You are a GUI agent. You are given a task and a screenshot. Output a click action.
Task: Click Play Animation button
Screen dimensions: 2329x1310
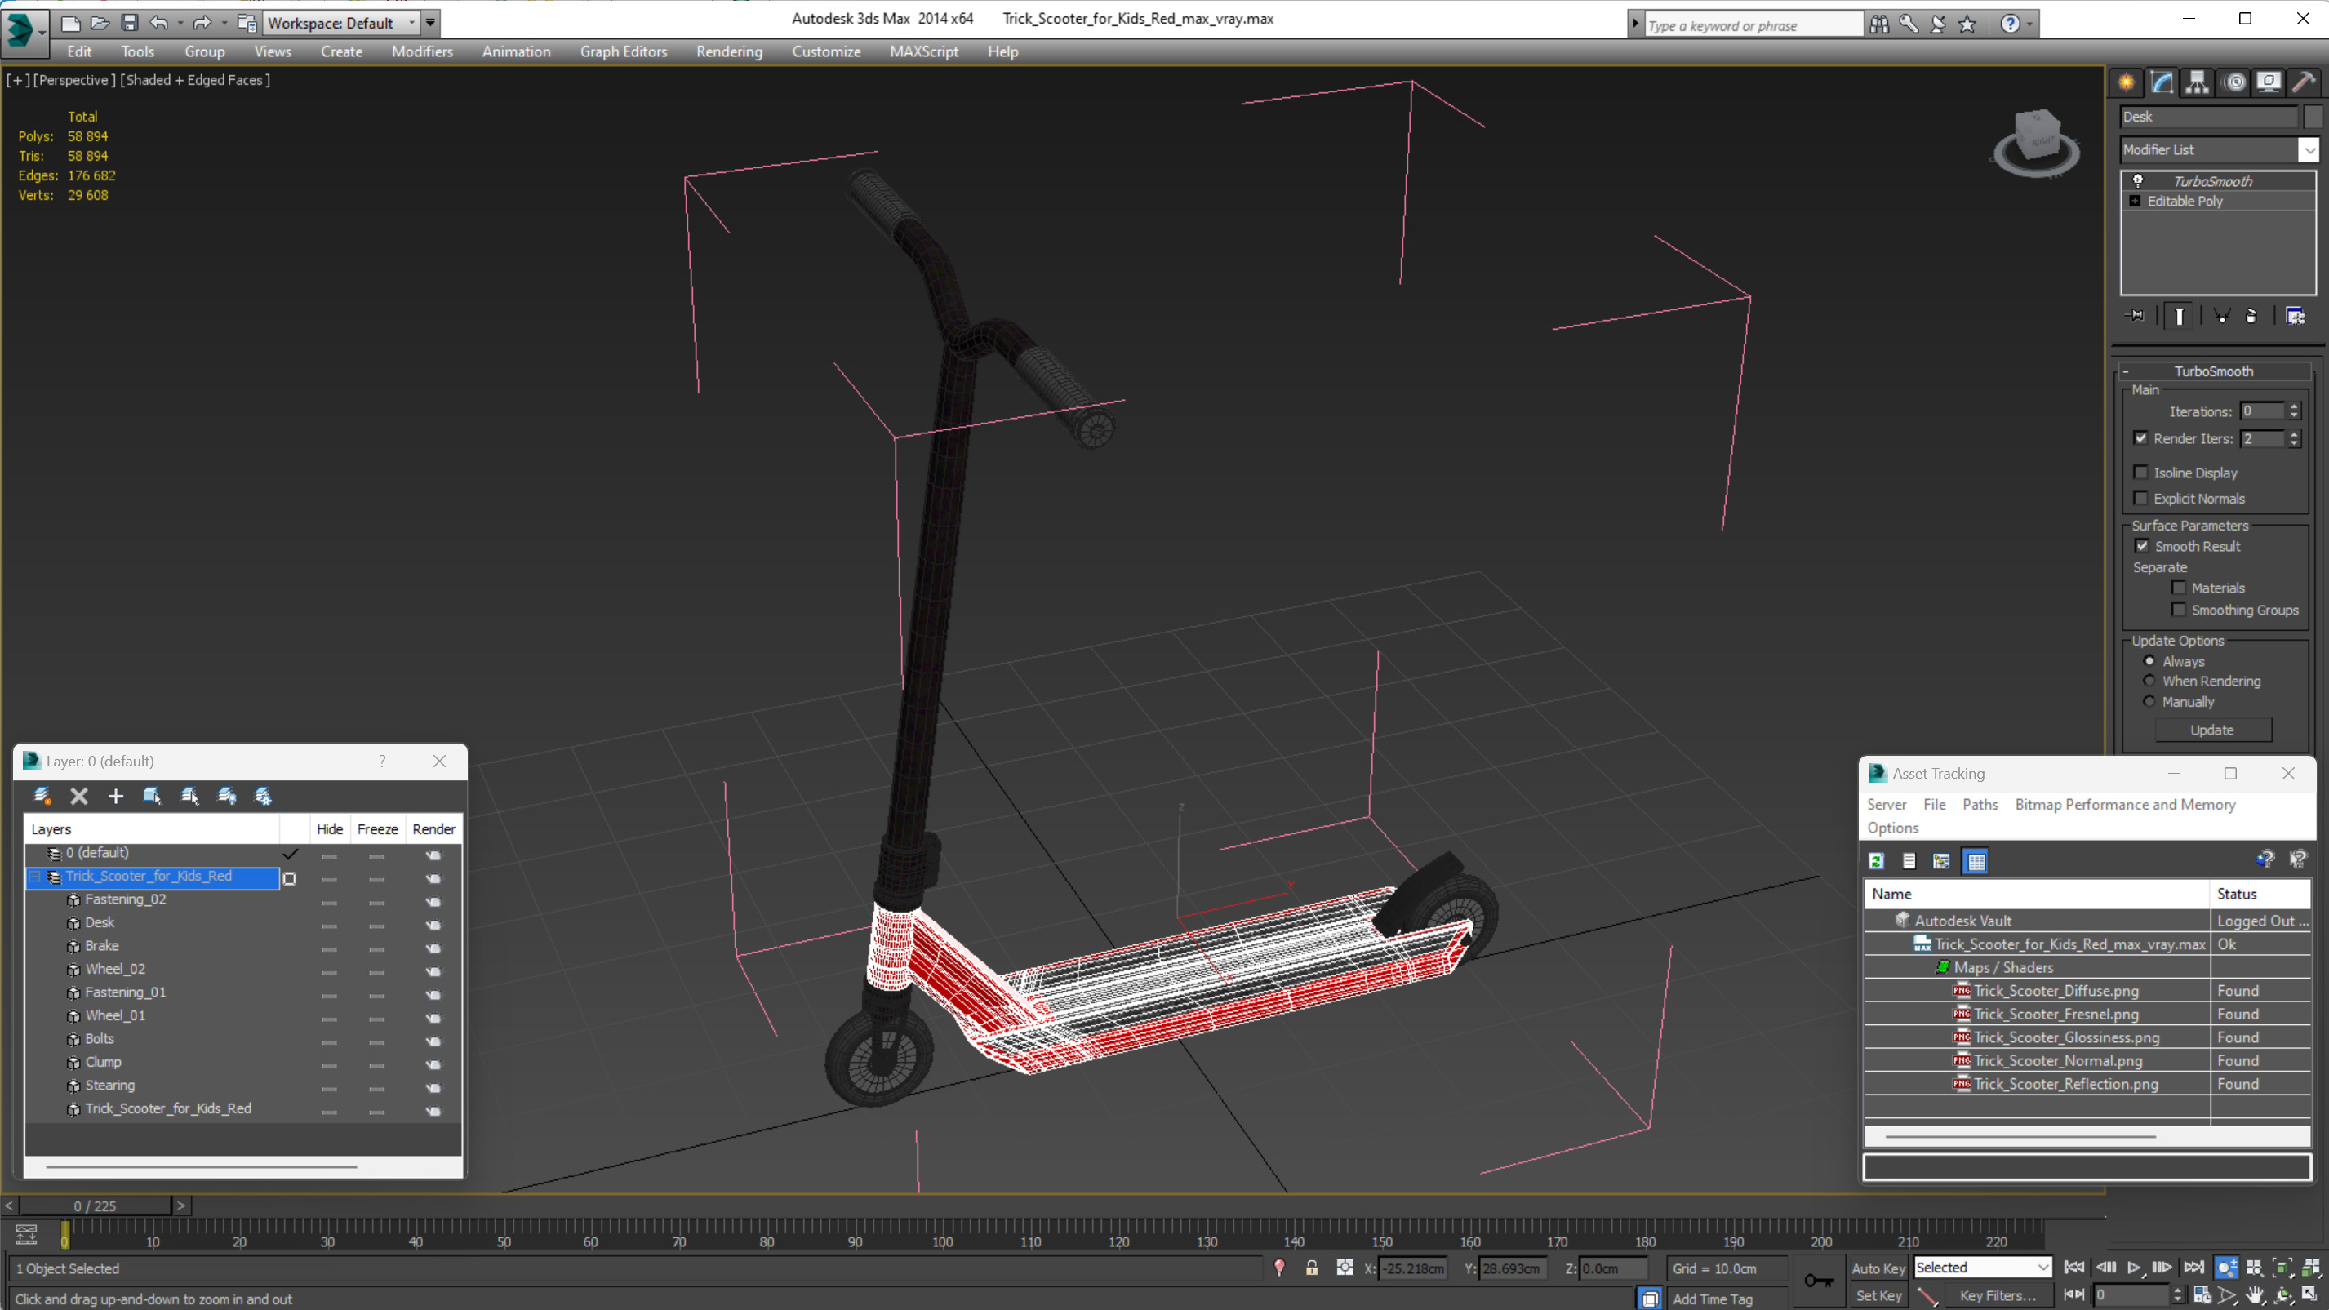[x=2134, y=1268]
